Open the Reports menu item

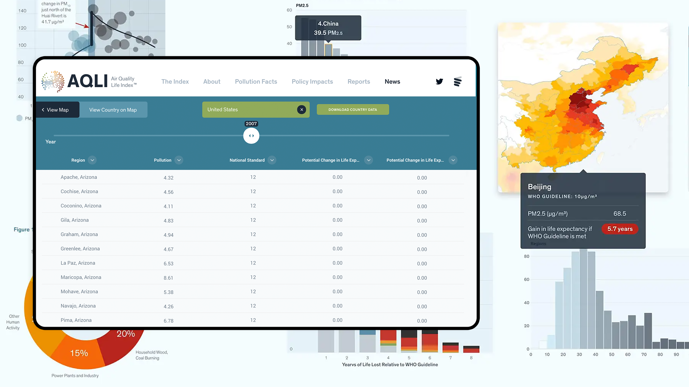359,81
